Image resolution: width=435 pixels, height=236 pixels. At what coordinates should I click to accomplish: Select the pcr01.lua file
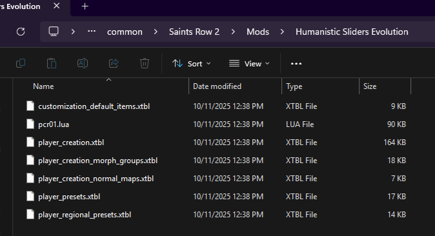[x=54, y=124]
